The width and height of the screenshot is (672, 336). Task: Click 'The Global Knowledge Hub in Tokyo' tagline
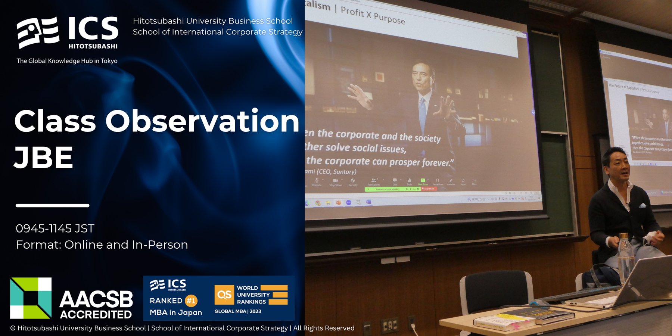tap(67, 61)
